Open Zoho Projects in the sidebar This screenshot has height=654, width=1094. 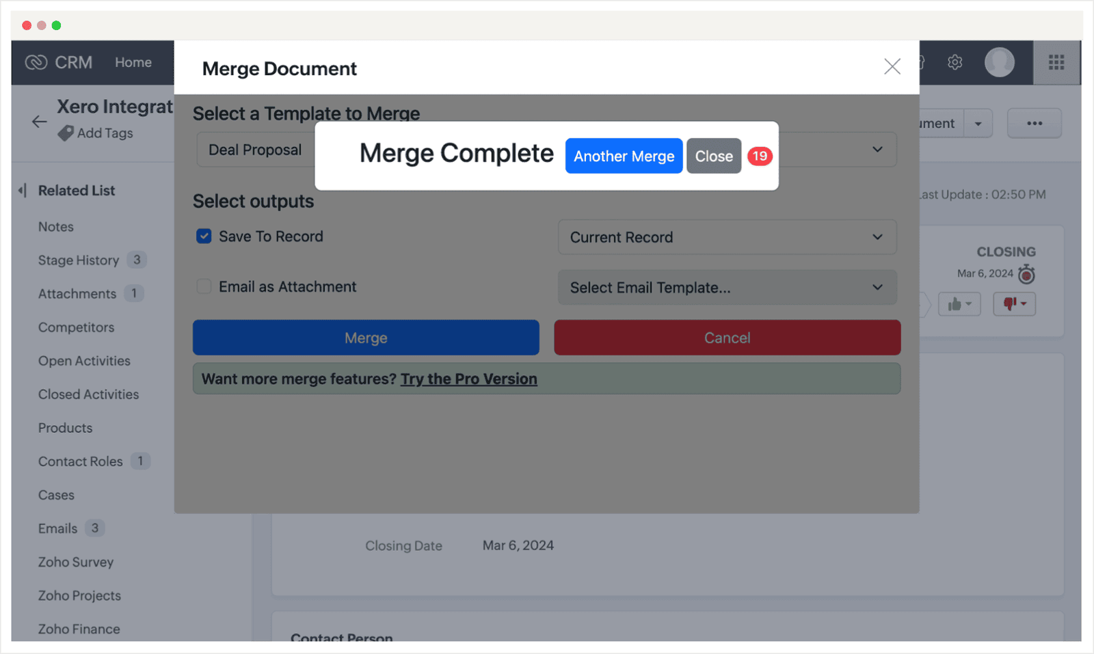pyautogui.click(x=79, y=596)
